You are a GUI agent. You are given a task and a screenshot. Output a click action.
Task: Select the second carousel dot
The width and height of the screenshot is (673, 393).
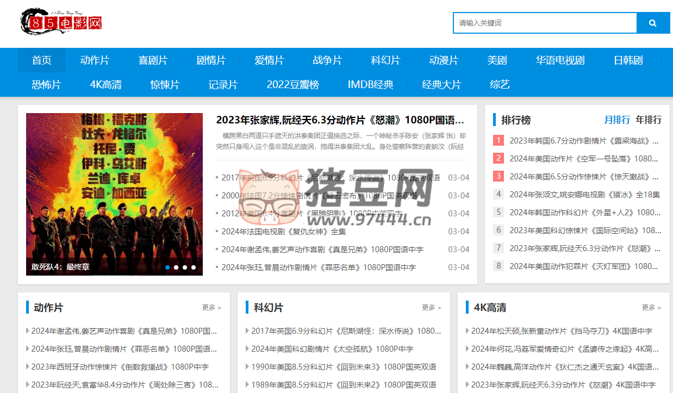[x=176, y=267]
